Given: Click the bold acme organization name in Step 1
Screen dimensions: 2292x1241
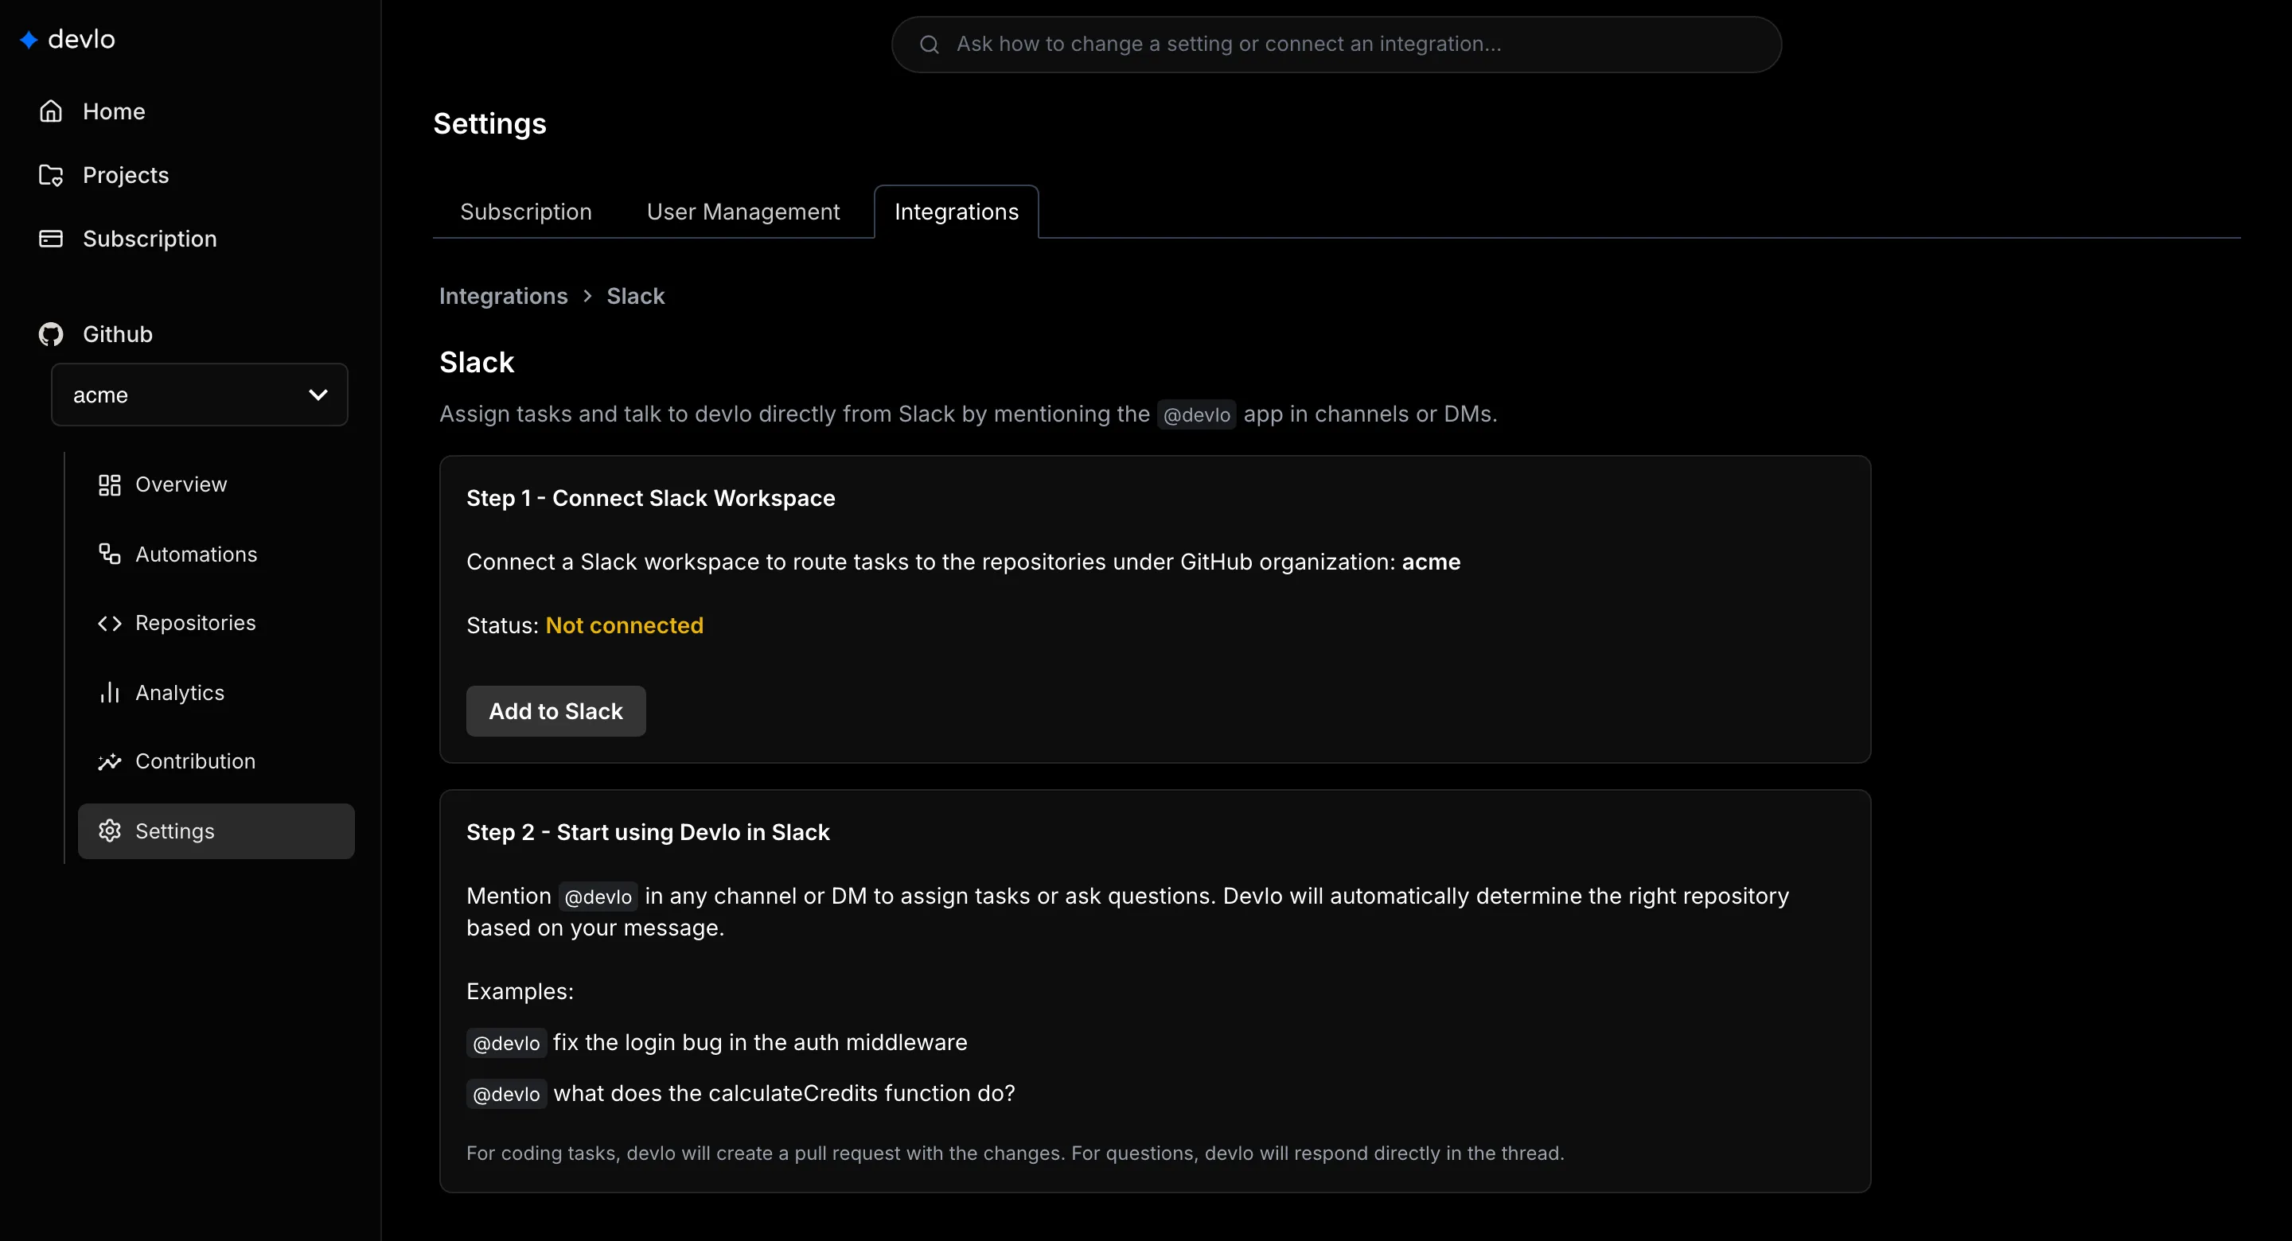Looking at the screenshot, I should (x=1431, y=562).
